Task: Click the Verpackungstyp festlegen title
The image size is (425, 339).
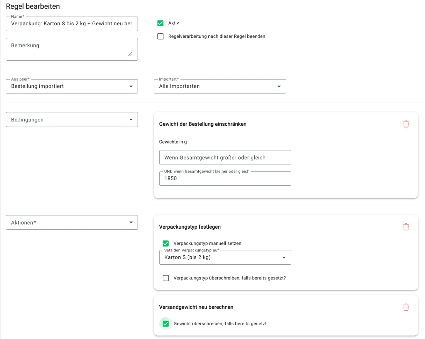Action: (190, 227)
